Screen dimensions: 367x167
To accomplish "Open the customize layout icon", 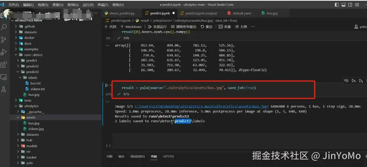I will [357, 5].
